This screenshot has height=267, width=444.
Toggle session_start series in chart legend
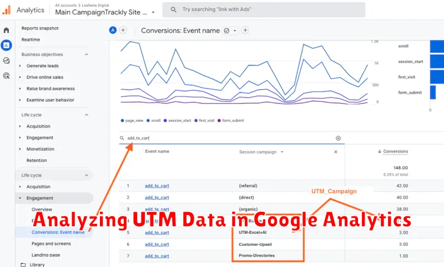pyautogui.click(x=177, y=121)
